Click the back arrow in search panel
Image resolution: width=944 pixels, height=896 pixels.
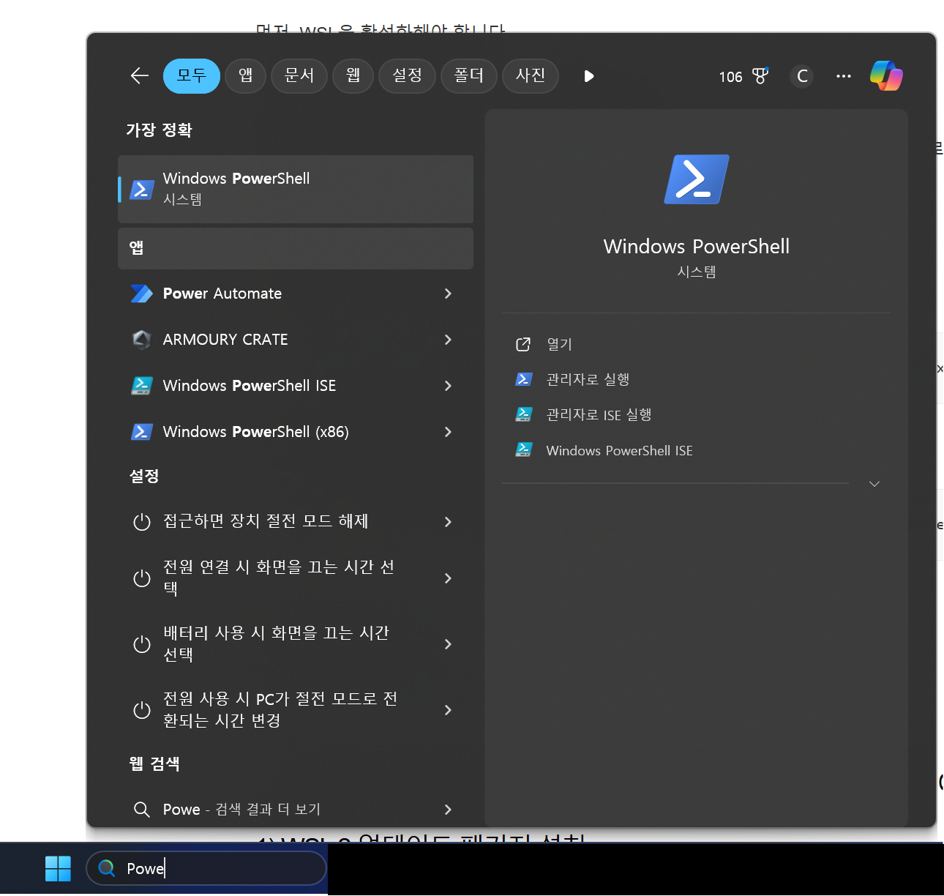(x=139, y=75)
